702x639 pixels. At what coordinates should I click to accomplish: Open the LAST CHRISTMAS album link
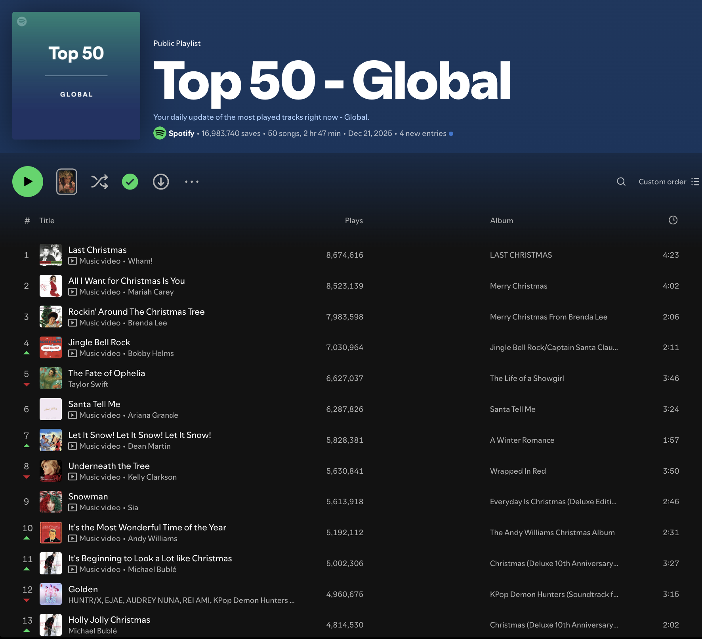(x=521, y=255)
